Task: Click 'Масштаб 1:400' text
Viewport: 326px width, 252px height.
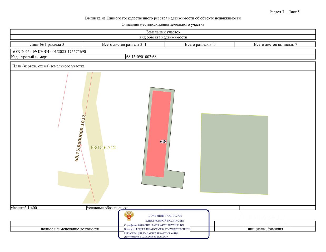Action: 24,208
